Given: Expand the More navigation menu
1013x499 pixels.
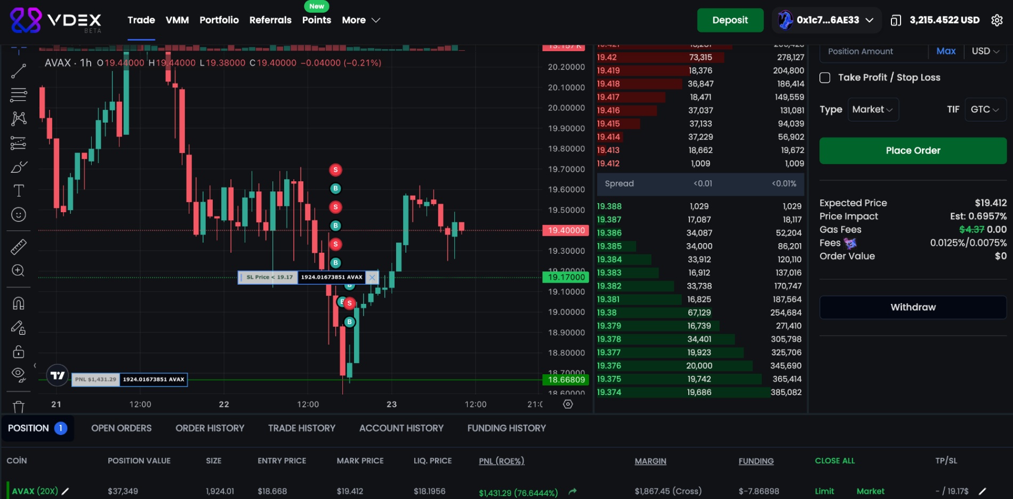Looking at the screenshot, I should click(361, 20).
